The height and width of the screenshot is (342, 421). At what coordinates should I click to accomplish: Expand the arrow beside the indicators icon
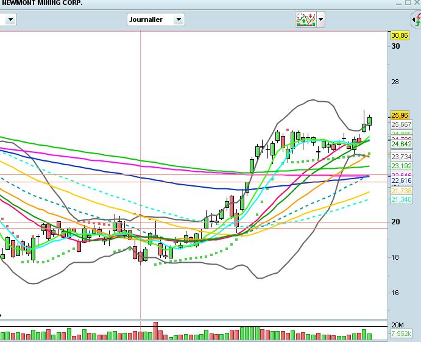click(320, 20)
